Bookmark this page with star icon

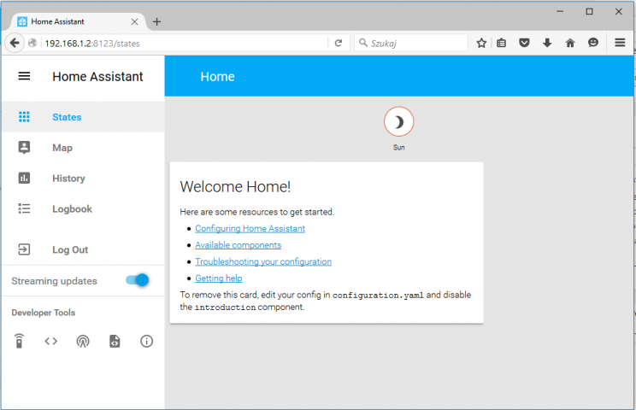(x=481, y=43)
